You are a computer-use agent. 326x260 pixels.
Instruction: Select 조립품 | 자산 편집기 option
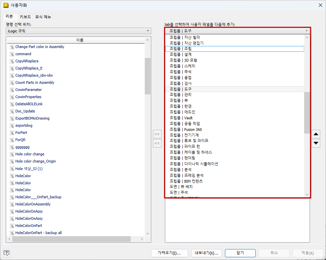click(x=235, y=43)
